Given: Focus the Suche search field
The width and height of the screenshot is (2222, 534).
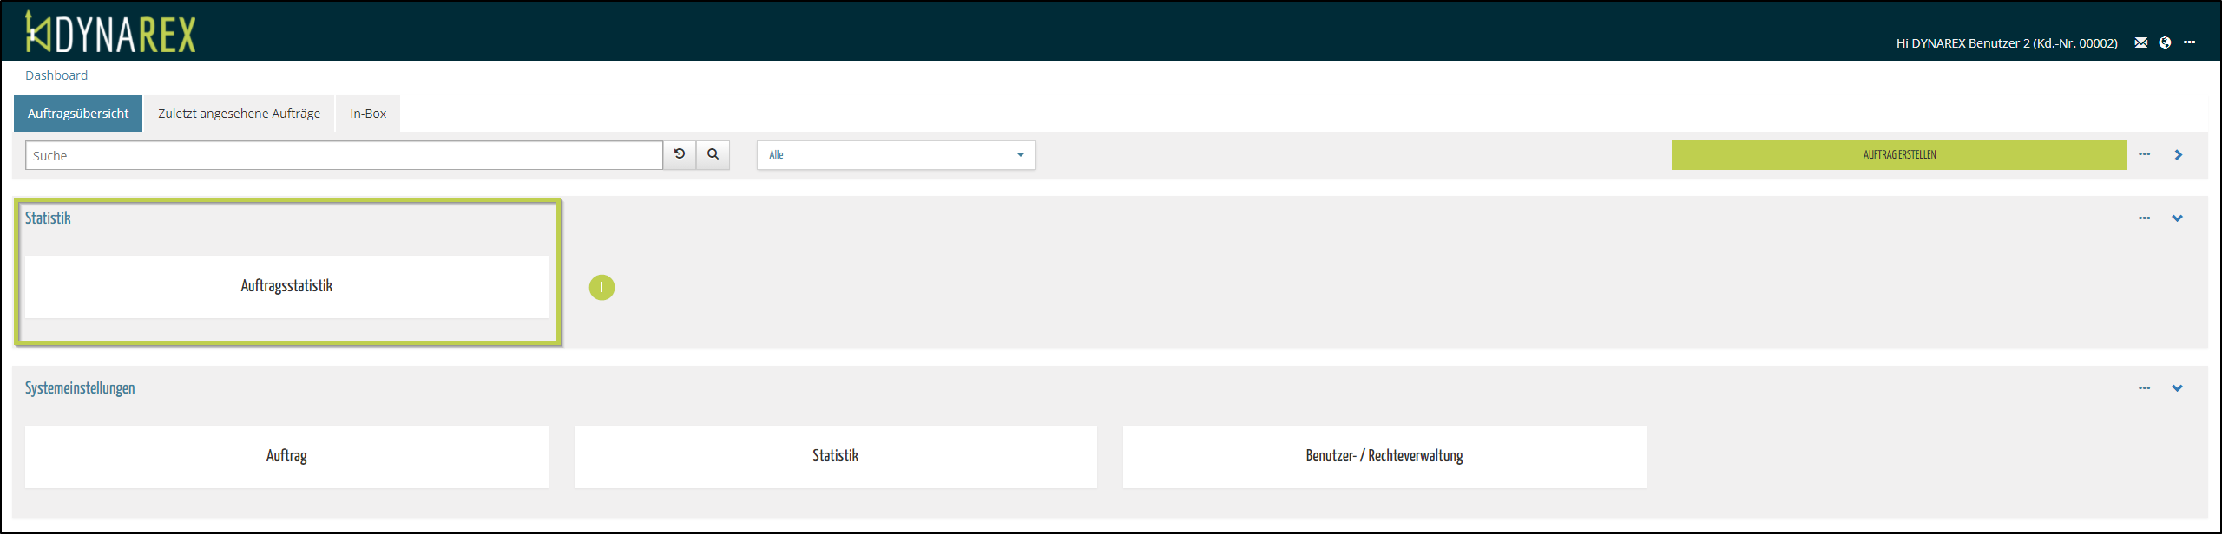Looking at the screenshot, I should pyautogui.click(x=344, y=155).
